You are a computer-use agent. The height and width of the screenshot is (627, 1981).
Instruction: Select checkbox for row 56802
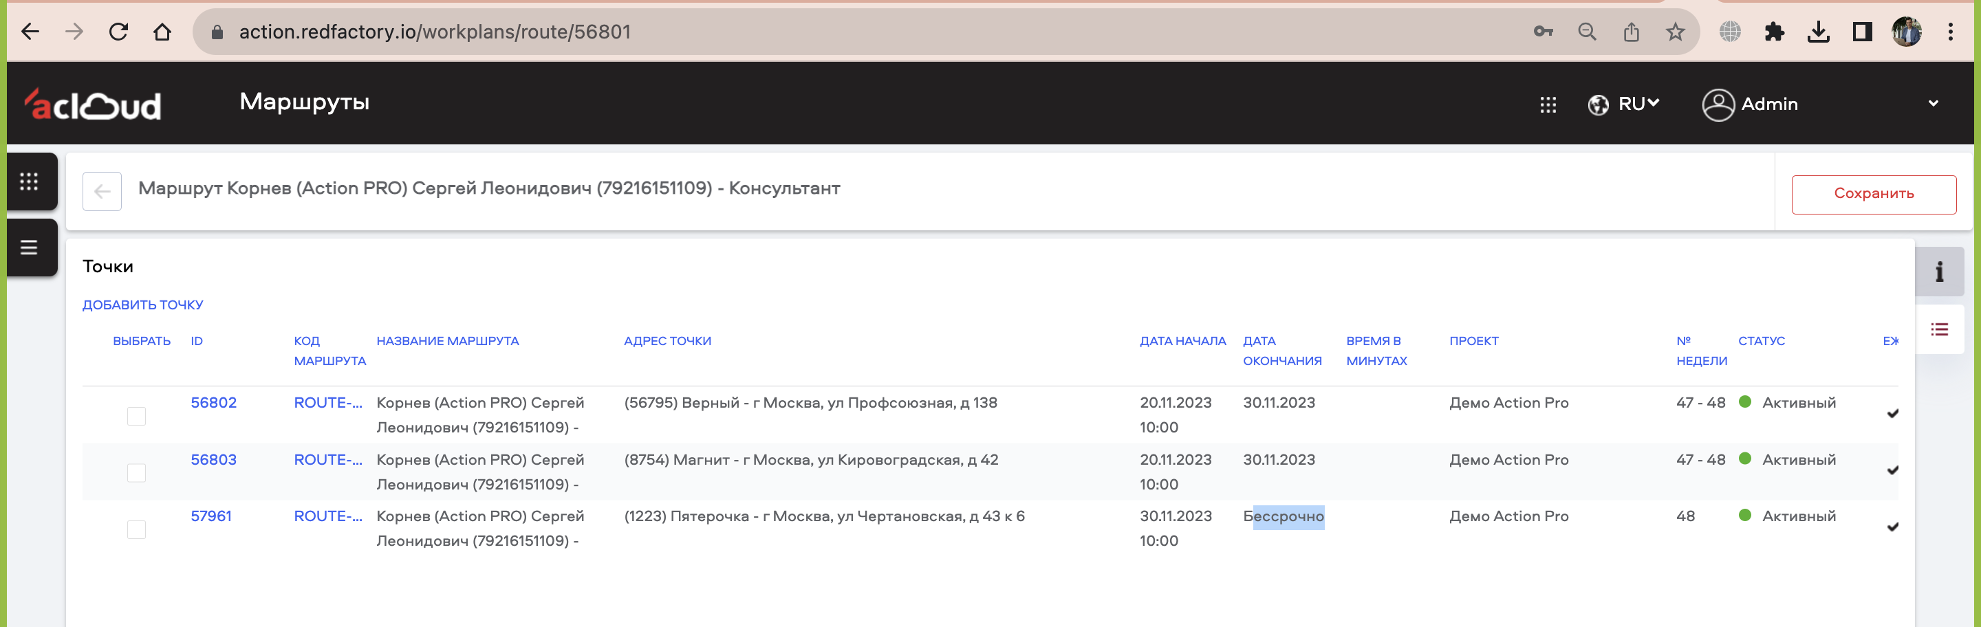click(x=136, y=416)
